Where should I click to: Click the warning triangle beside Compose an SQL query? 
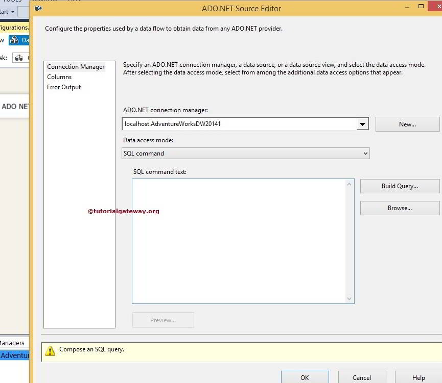click(x=50, y=349)
